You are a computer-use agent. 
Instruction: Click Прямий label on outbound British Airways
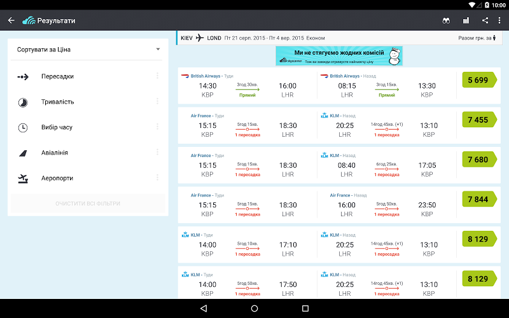[248, 95]
